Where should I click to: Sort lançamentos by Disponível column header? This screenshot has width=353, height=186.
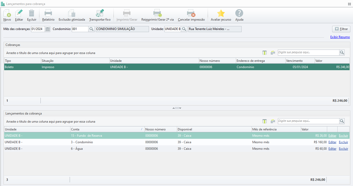point(214,129)
